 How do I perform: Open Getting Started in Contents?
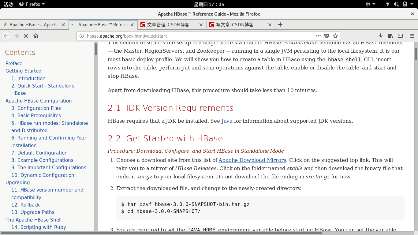click(x=24, y=71)
